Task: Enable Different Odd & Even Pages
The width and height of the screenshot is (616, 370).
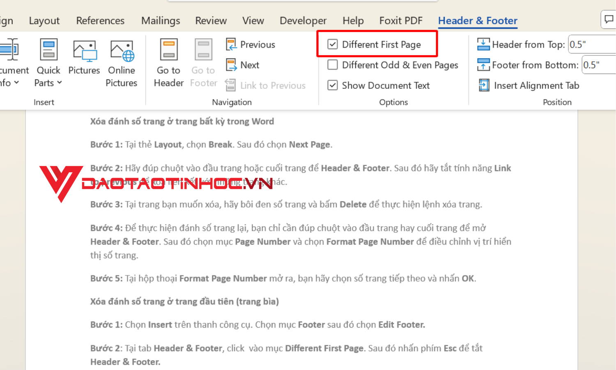Action: pos(333,65)
